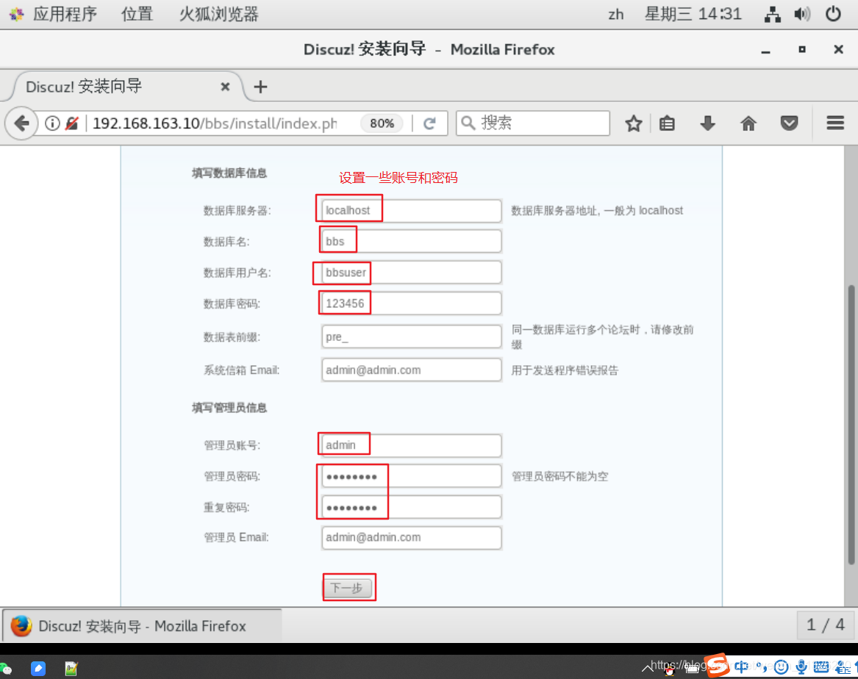The height and width of the screenshot is (679, 858).
Task: Click the Firefox icon in bottom taskbar
Action: click(21, 625)
